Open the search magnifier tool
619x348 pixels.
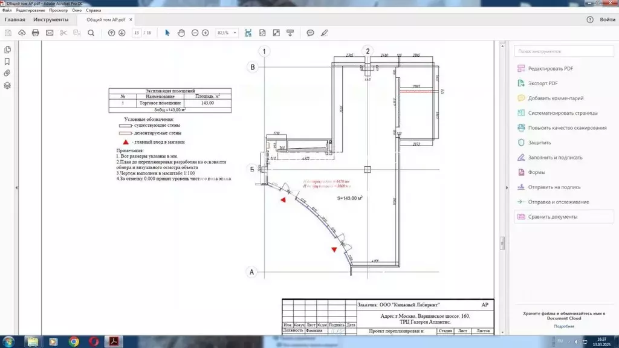click(91, 33)
